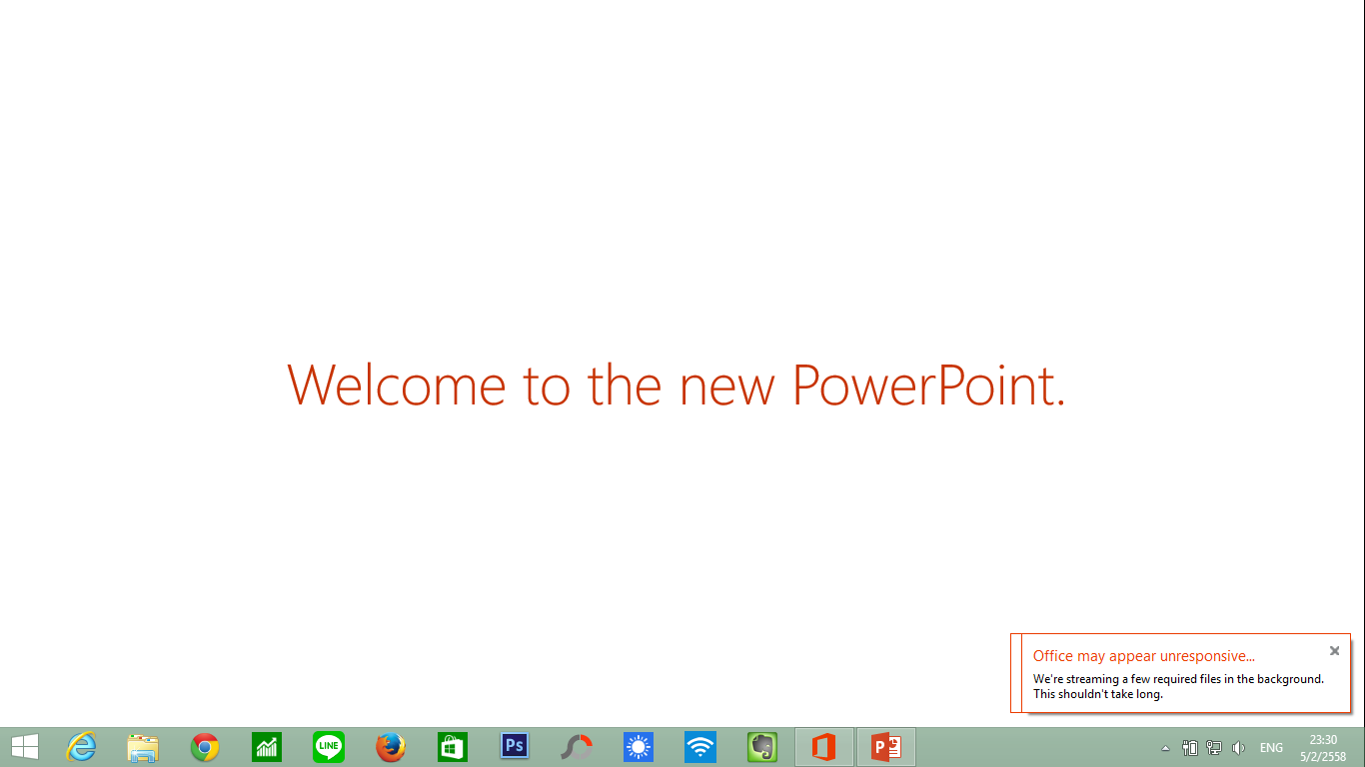Open power status tray icon
The height and width of the screenshot is (767, 1365).
pos(1190,747)
